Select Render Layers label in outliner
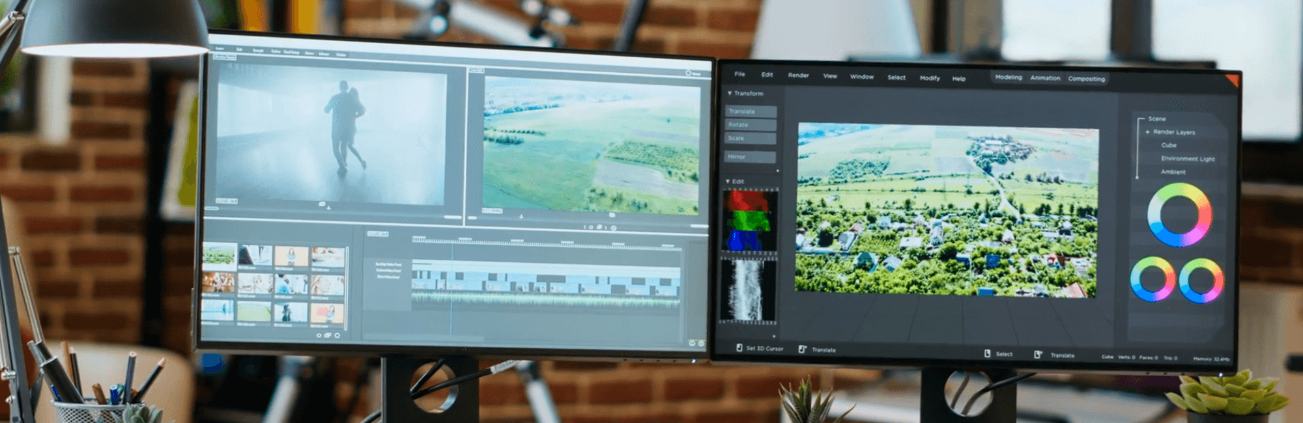 coord(1174,132)
